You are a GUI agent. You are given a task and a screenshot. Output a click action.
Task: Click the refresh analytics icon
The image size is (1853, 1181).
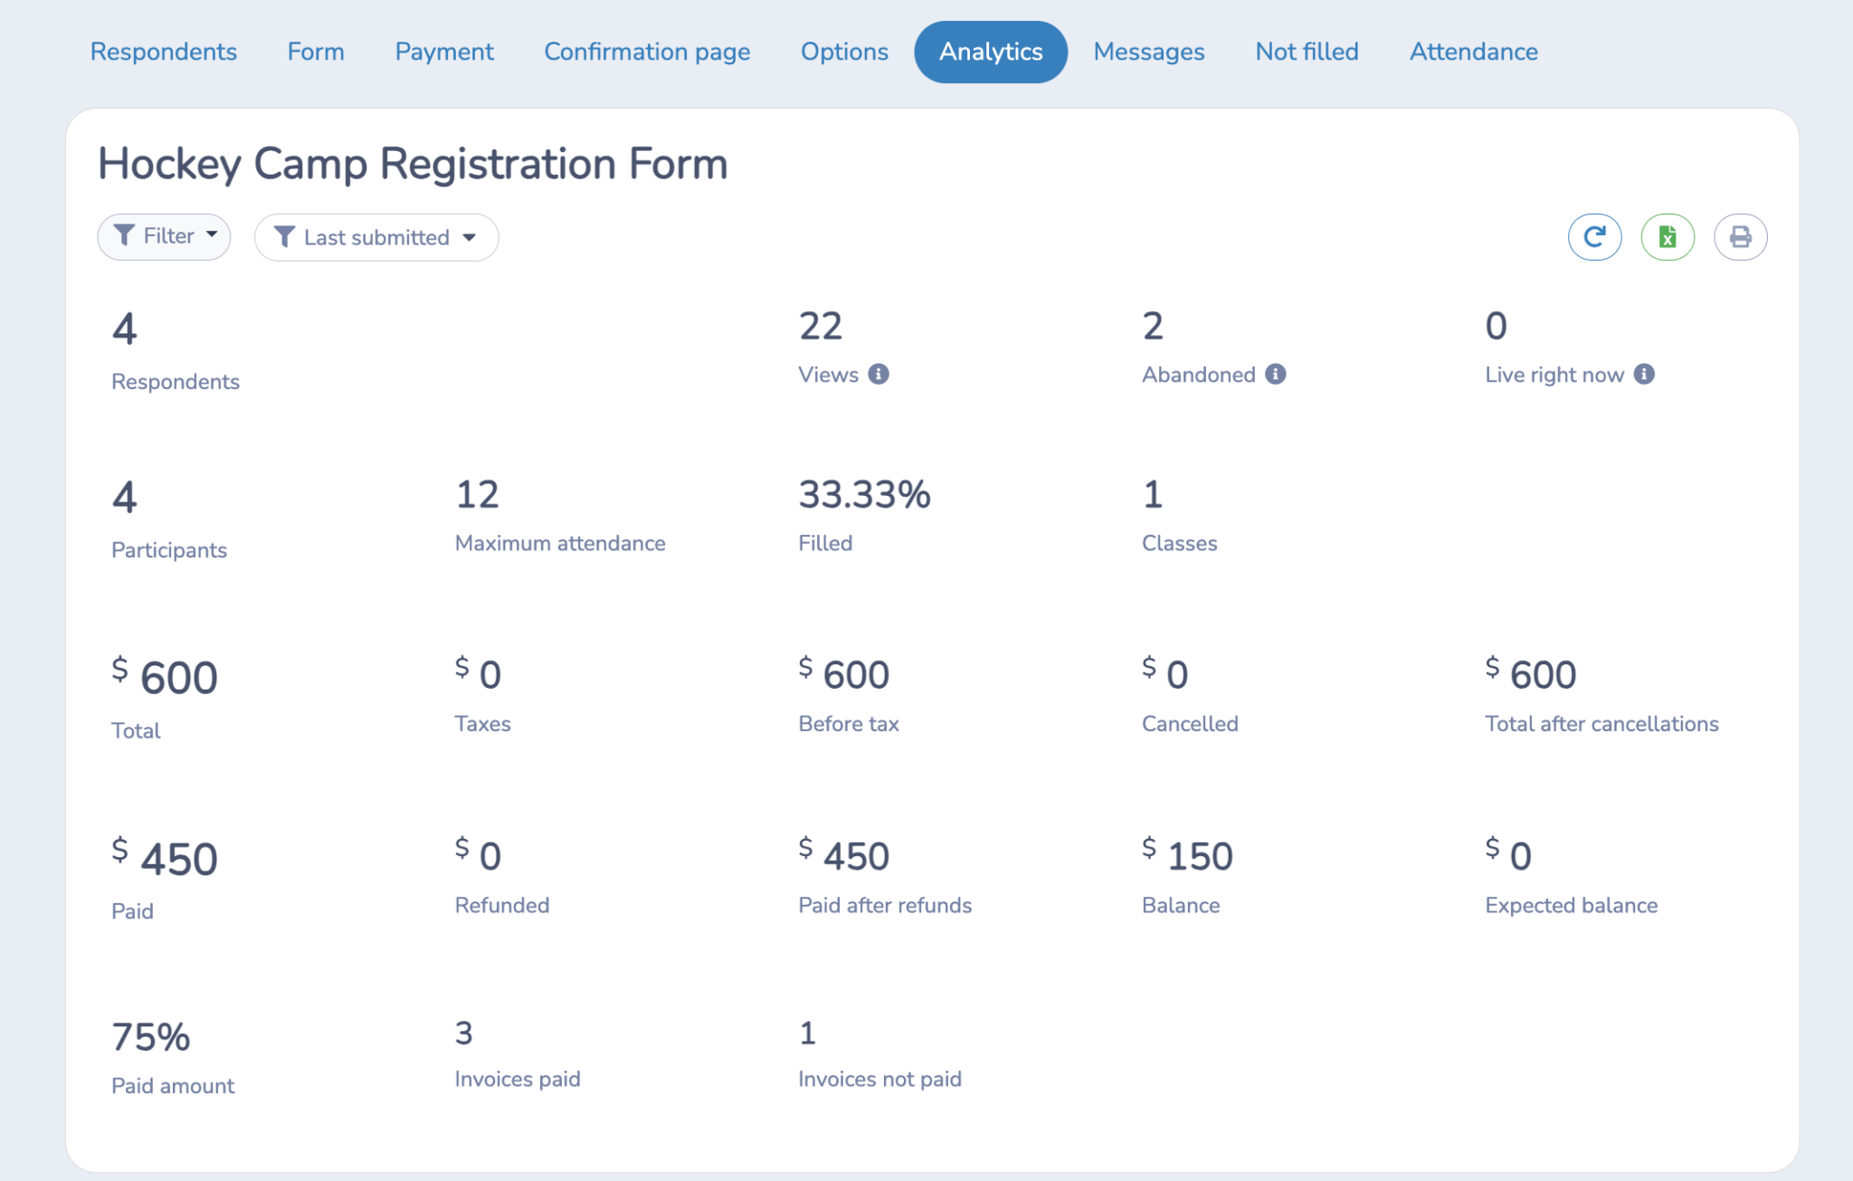click(x=1594, y=237)
